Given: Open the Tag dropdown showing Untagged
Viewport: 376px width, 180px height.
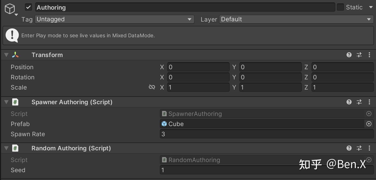Looking at the screenshot, I should point(114,19).
